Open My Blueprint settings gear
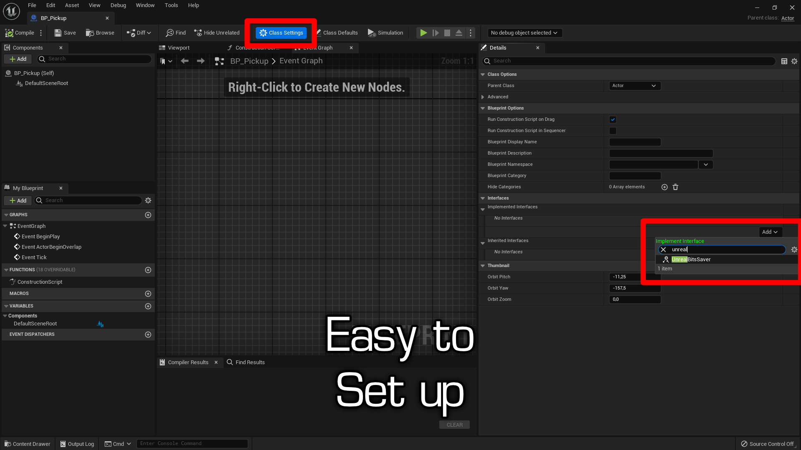 click(148, 200)
